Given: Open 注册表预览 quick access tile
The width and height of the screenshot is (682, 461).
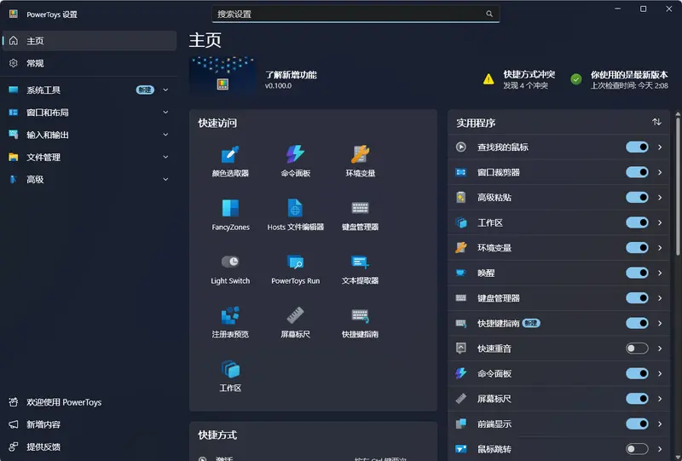Looking at the screenshot, I should click(230, 322).
